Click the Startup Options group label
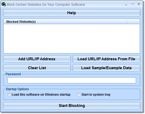145x114 pixels. point(17,89)
